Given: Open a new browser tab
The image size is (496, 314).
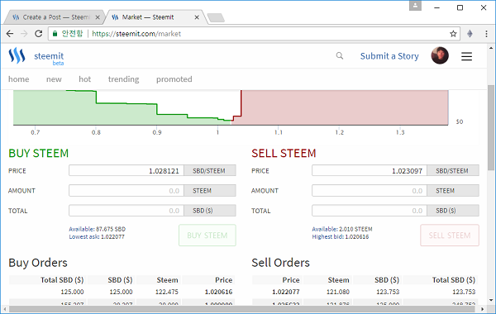Looking at the screenshot, I should [x=216, y=17].
